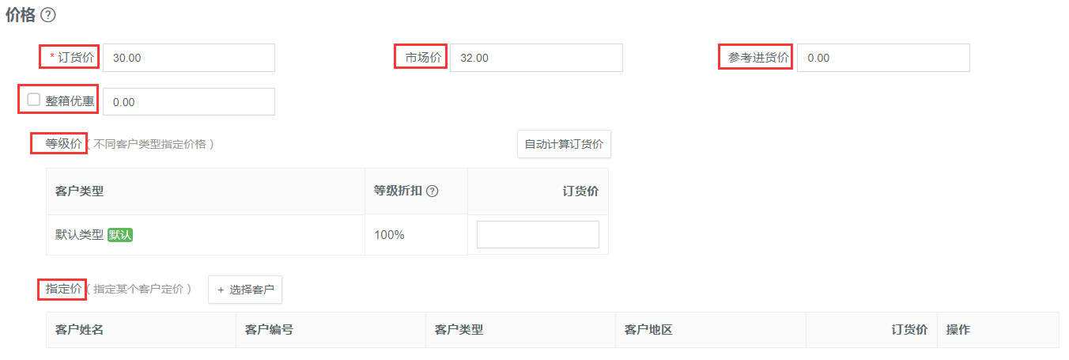This screenshot has width=1069, height=360.
Task: Click the 客户姓名 column header
Action: pos(79,330)
